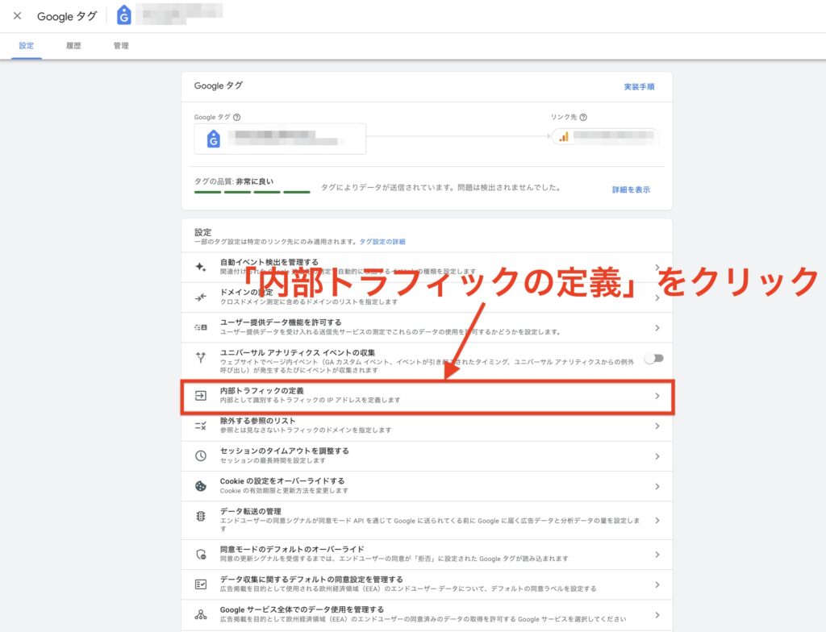
Task: Open the 実装手順 link
Action: (x=639, y=86)
